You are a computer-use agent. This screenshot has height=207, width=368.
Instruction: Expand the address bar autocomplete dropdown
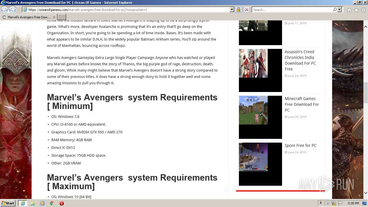click(x=232, y=9)
